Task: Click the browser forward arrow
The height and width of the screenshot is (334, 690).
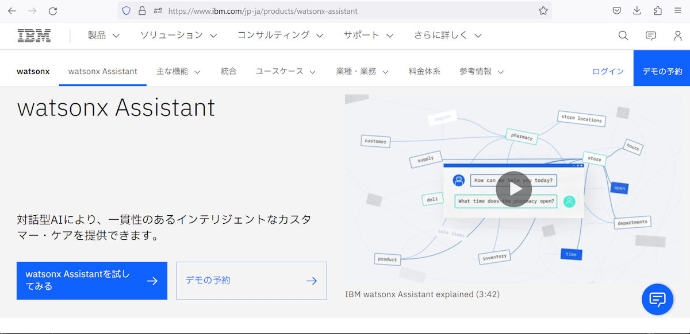Action: coord(32,11)
